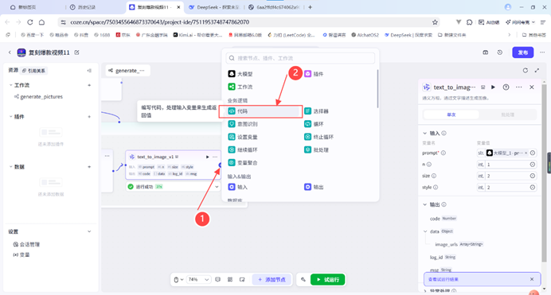This screenshot has width=551, height=295.
Task: Collapse the data Object tree row
Action: 425,231
